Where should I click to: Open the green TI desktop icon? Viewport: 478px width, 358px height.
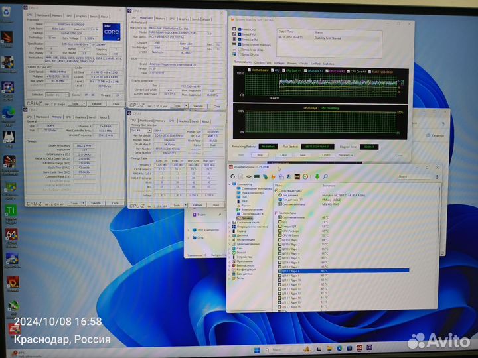11,211
